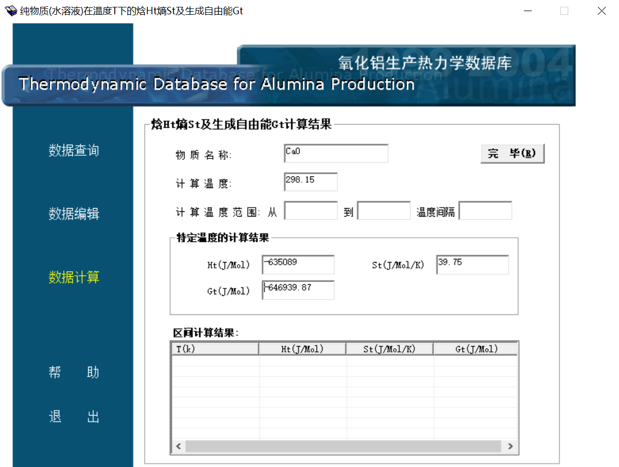Click the table's scroll left arrow

click(x=178, y=446)
